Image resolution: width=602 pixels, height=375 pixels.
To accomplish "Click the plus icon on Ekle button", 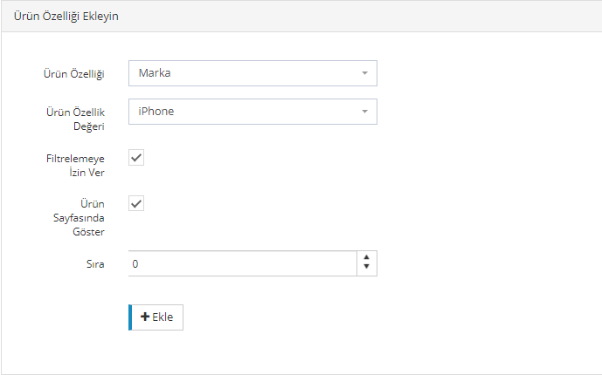I will click(x=145, y=317).
